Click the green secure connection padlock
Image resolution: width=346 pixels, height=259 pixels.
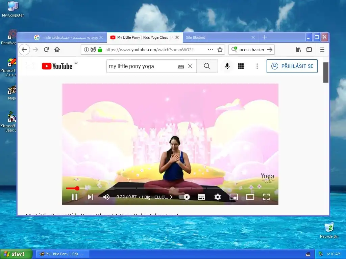pyautogui.click(x=100, y=50)
